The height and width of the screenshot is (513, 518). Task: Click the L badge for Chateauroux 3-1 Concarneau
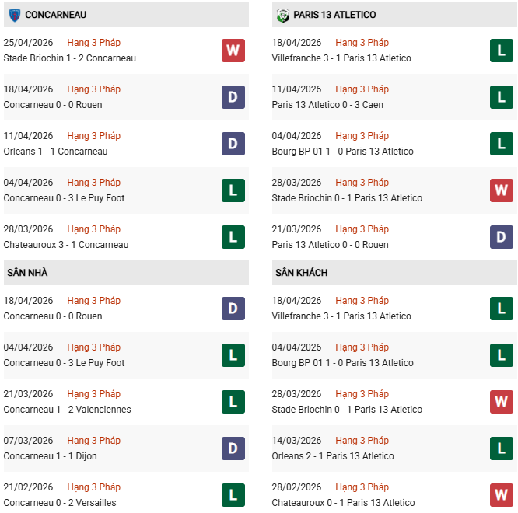pos(233,237)
